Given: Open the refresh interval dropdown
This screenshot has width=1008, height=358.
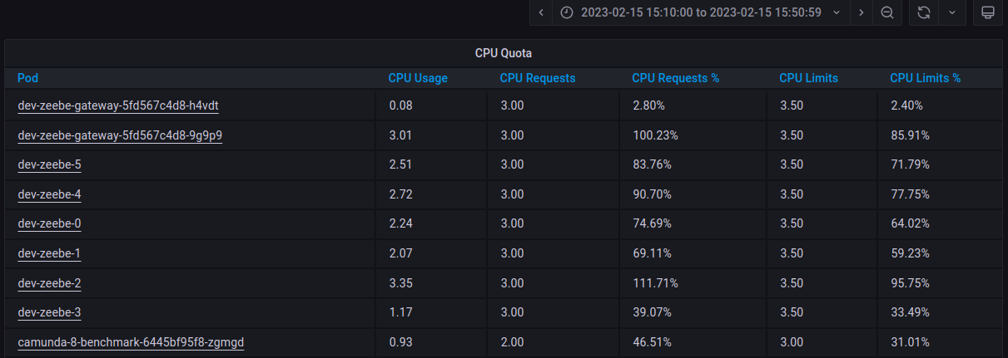Looking at the screenshot, I should click(952, 12).
